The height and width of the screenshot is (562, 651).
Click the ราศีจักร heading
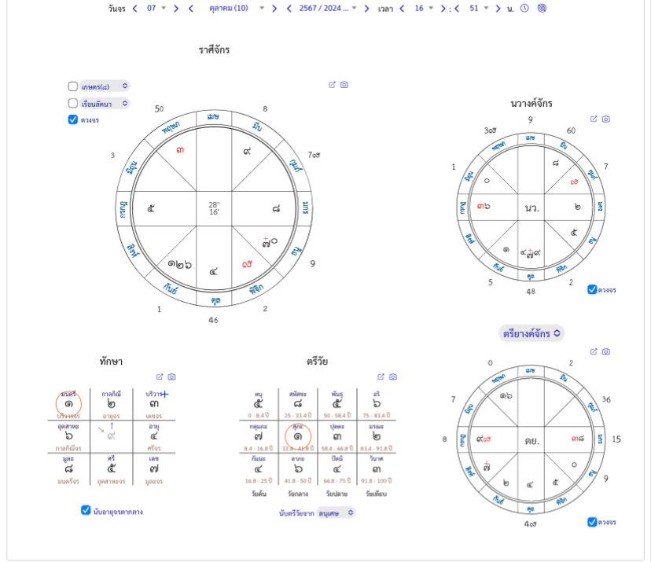[x=214, y=50]
